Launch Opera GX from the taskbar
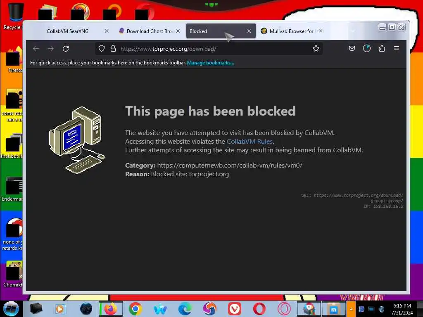Viewport: 423px width, 317px height. pos(284,309)
